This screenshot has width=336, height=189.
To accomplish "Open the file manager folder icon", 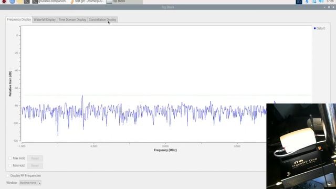I will click(x=19, y=2).
